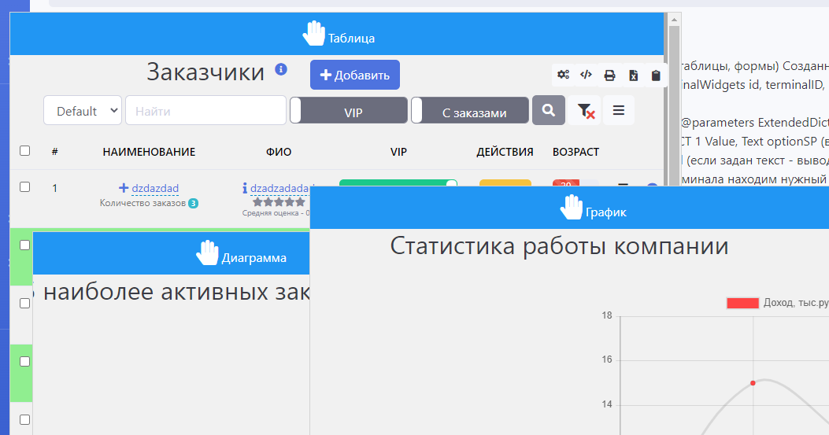Tick the checkbox in the first green row
The width and height of the screenshot is (829, 435).
pos(25,245)
